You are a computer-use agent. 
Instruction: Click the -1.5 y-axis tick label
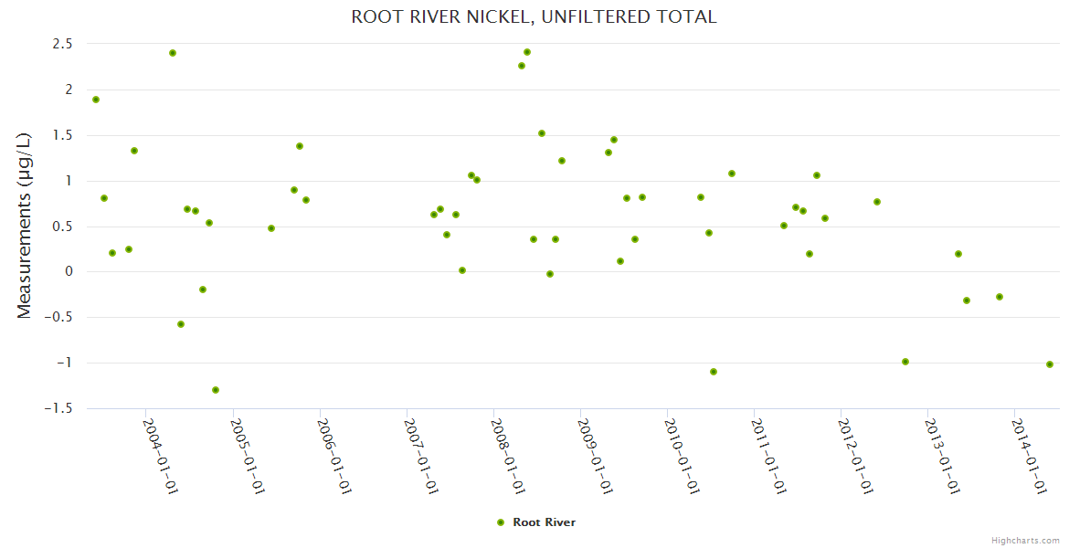tap(58, 408)
